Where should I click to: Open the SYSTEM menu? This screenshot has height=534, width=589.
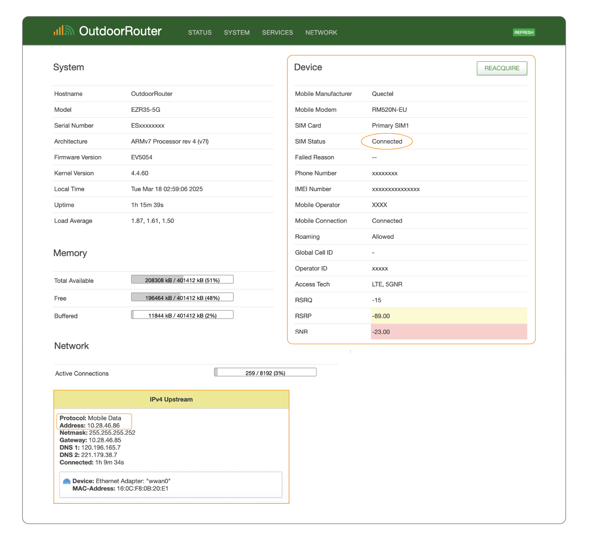(237, 32)
